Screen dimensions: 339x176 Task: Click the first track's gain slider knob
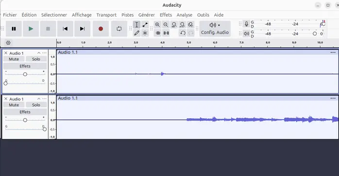click(25, 74)
